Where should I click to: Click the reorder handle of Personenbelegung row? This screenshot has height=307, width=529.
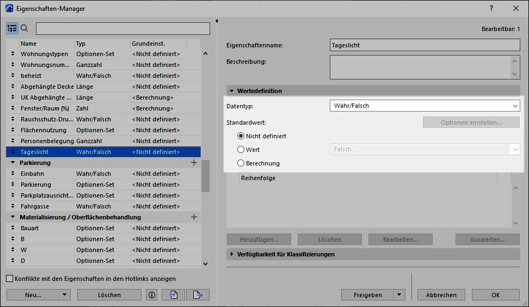[13, 140]
